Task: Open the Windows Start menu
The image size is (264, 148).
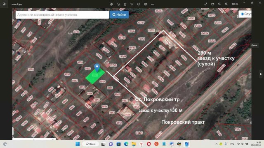Action: pos(78,144)
